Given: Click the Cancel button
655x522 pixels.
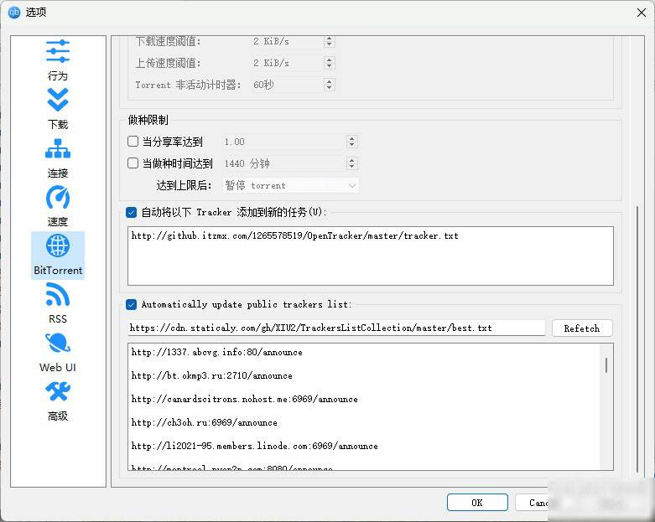Looking at the screenshot, I should 538,503.
